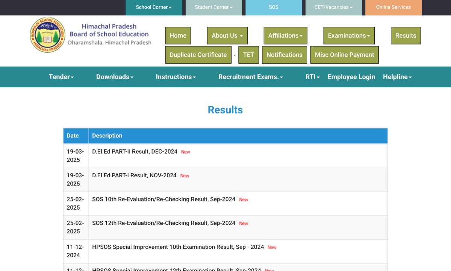Expand the Affiliations menu
The width and height of the screenshot is (451, 271).
click(286, 36)
